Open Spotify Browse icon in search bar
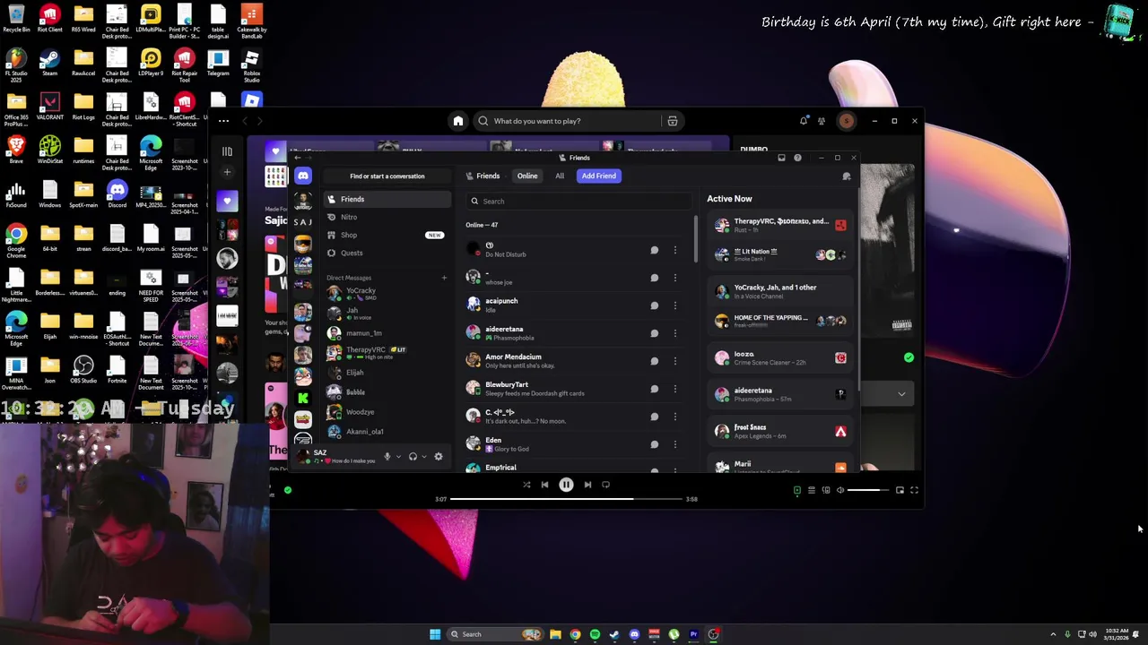Screen dimensions: 1148x645 (672, 121)
